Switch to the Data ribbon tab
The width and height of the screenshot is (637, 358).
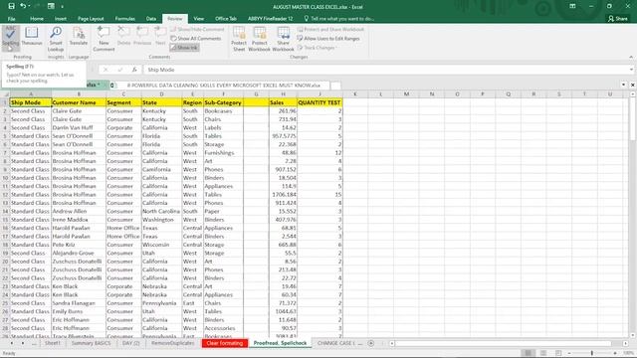[151, 19]
